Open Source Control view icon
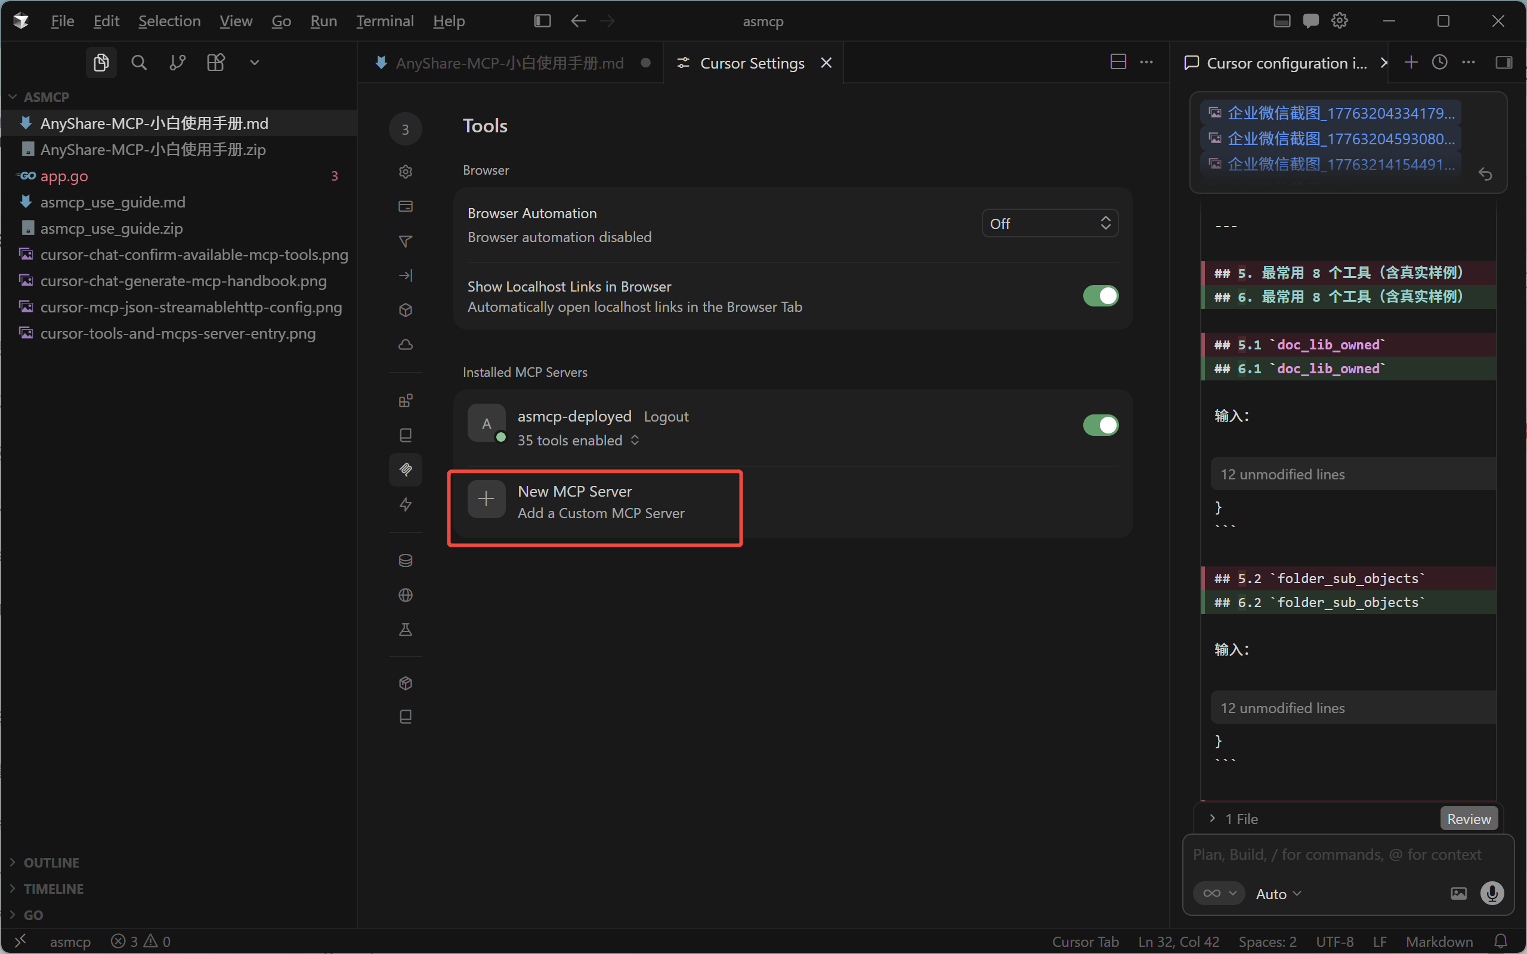This screenshot has width=1527, height=954. click(177, 63)
